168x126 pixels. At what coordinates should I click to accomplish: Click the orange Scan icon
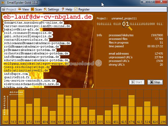(33, 9)
